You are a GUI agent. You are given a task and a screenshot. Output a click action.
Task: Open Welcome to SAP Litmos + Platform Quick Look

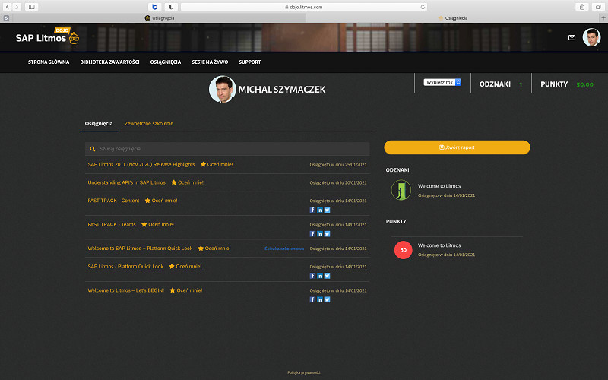140,249
